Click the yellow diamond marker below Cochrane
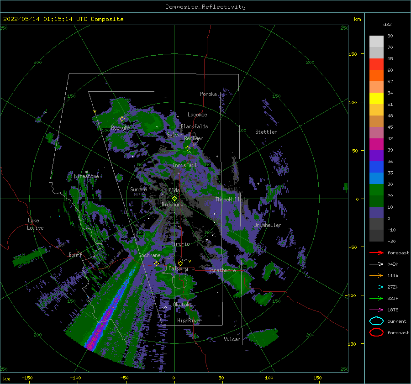411x384 pixels. (156, 263)
